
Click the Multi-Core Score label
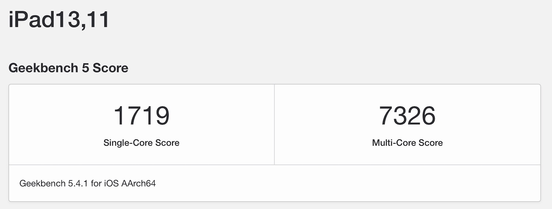click(407, 143)
